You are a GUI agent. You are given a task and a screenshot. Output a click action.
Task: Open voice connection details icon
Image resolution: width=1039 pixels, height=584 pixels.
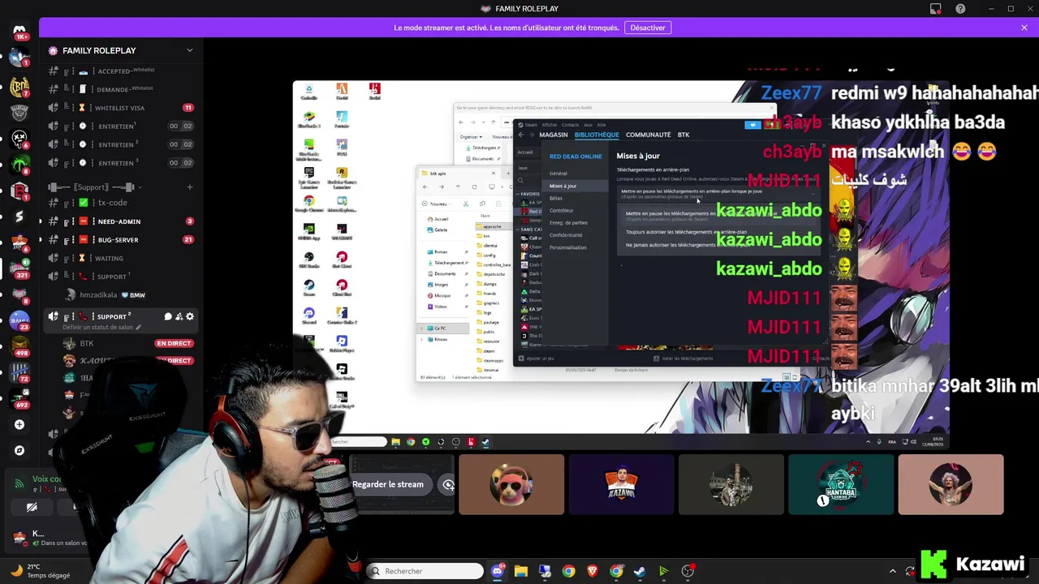(x=19, y=483)
